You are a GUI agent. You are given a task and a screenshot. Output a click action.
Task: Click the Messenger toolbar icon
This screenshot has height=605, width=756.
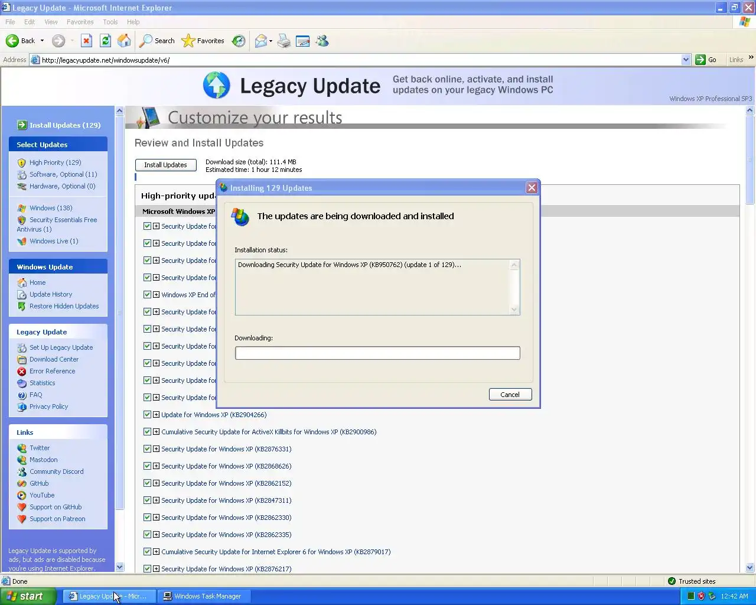tap(322, 41)
